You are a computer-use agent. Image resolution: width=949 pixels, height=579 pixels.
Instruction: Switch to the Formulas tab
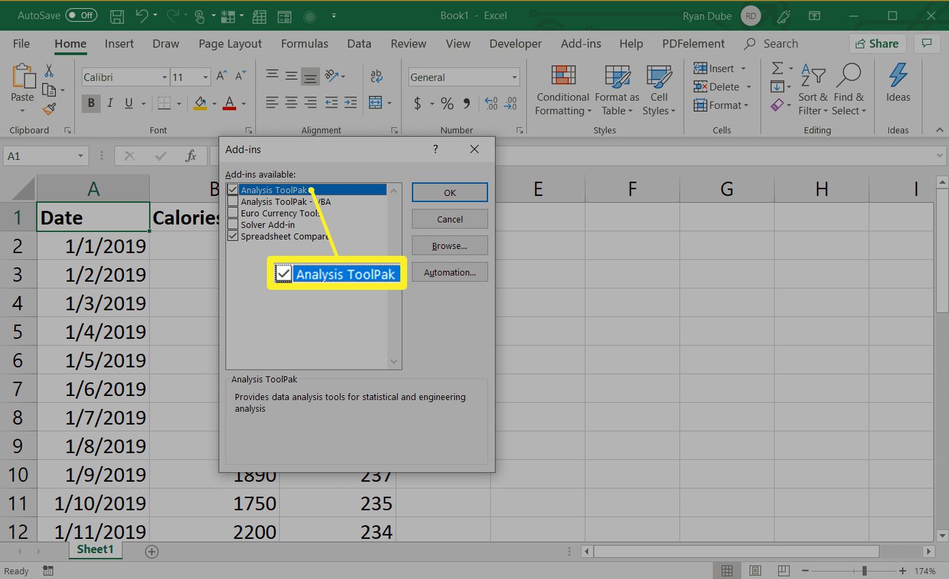pyautogui.click(x=304, y=44)
